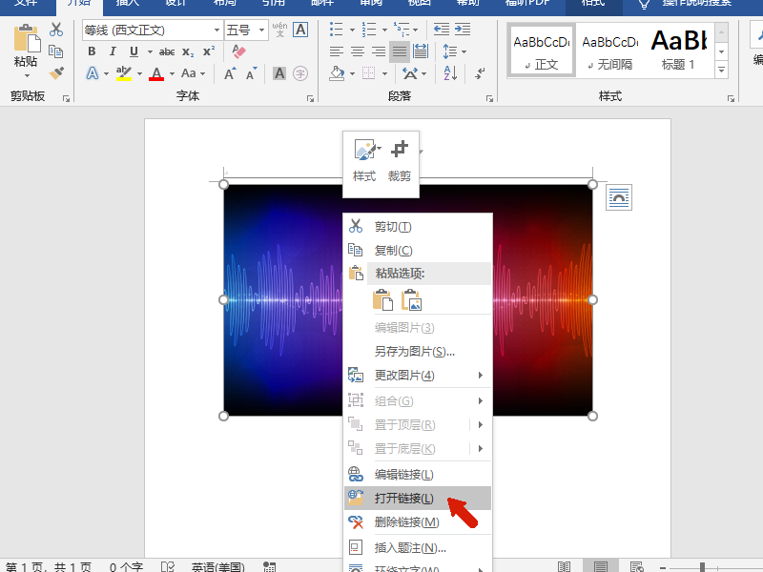Apply the 标题 1 heading style

678,50
